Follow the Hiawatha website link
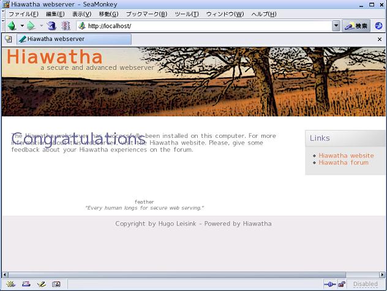Screen dimensions: 387x291 (x=346, y=156)
